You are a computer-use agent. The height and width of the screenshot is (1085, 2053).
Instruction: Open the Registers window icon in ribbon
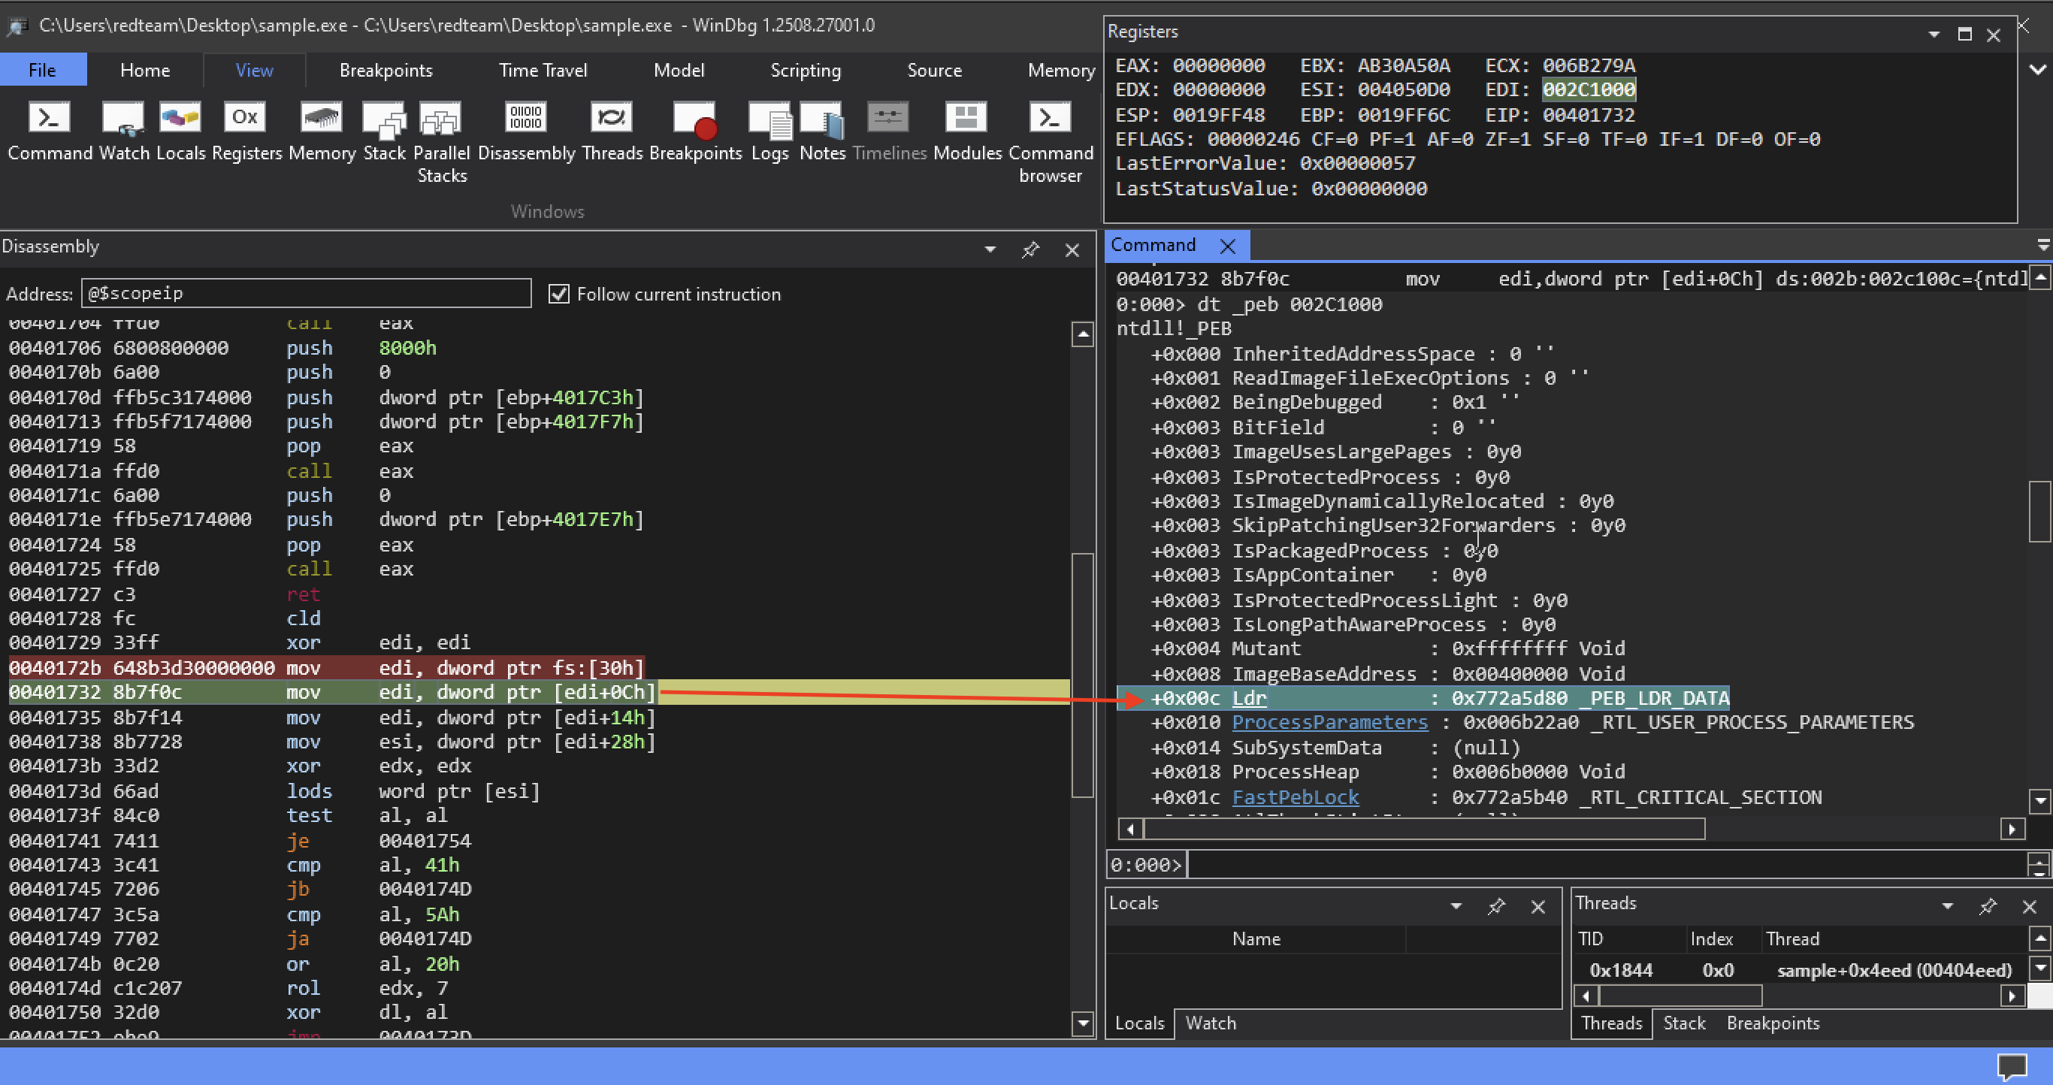246,131
